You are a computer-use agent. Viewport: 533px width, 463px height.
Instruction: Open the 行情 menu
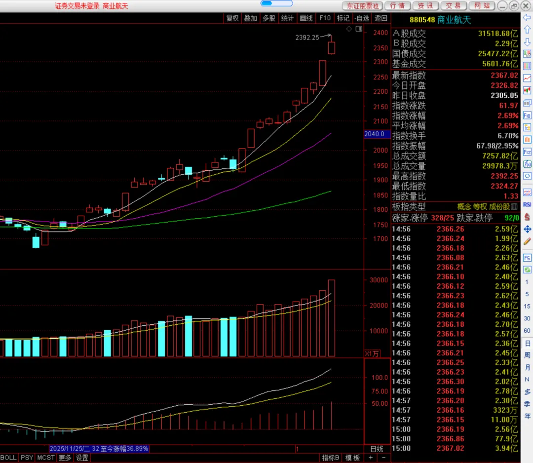pyautogui.click(x=397, y=6)
